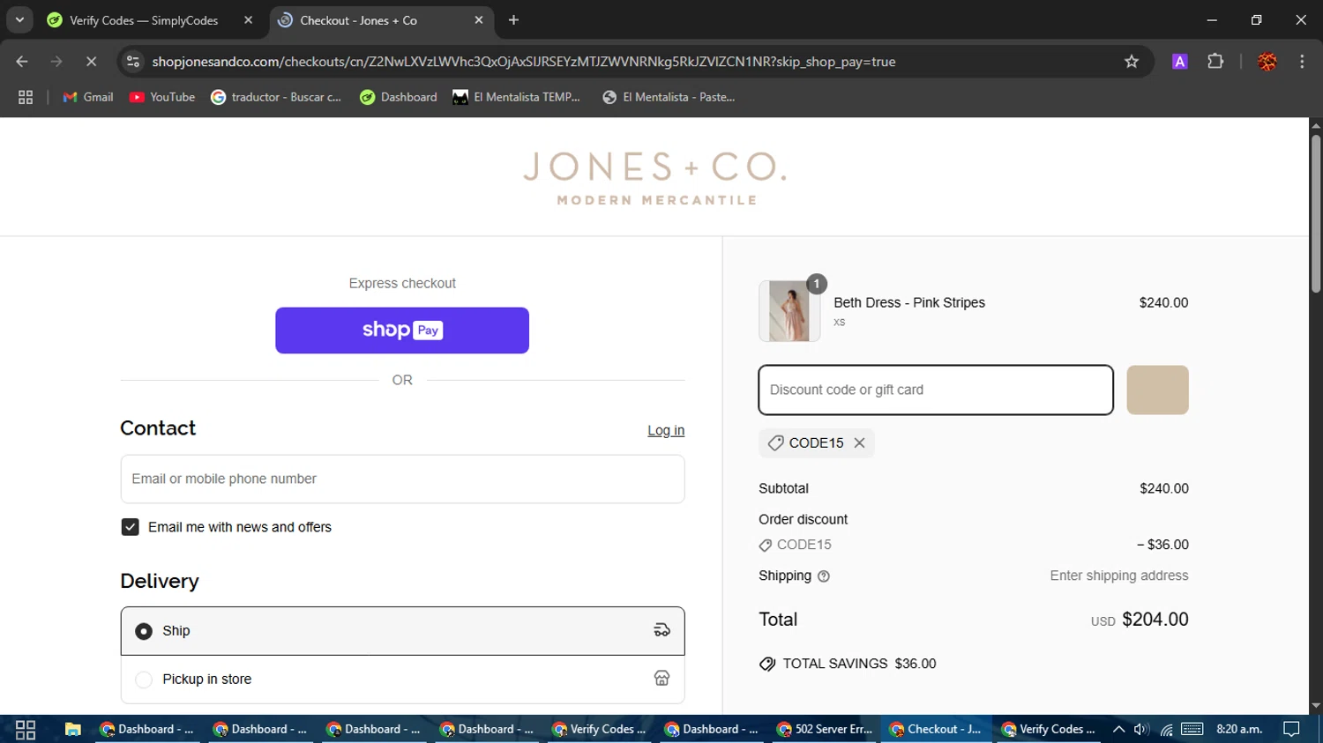1323x743 pixels.
Task: Open the Chrome three-dot menu
Action: tap(1302, 62)
